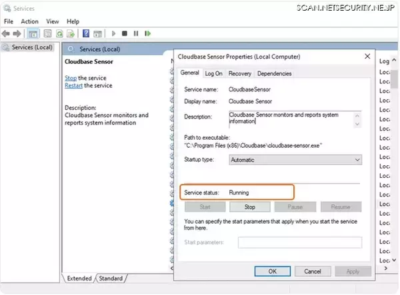Click the Start parameters input field
This screenshot has height=295, width=400.
click(300, 242)
